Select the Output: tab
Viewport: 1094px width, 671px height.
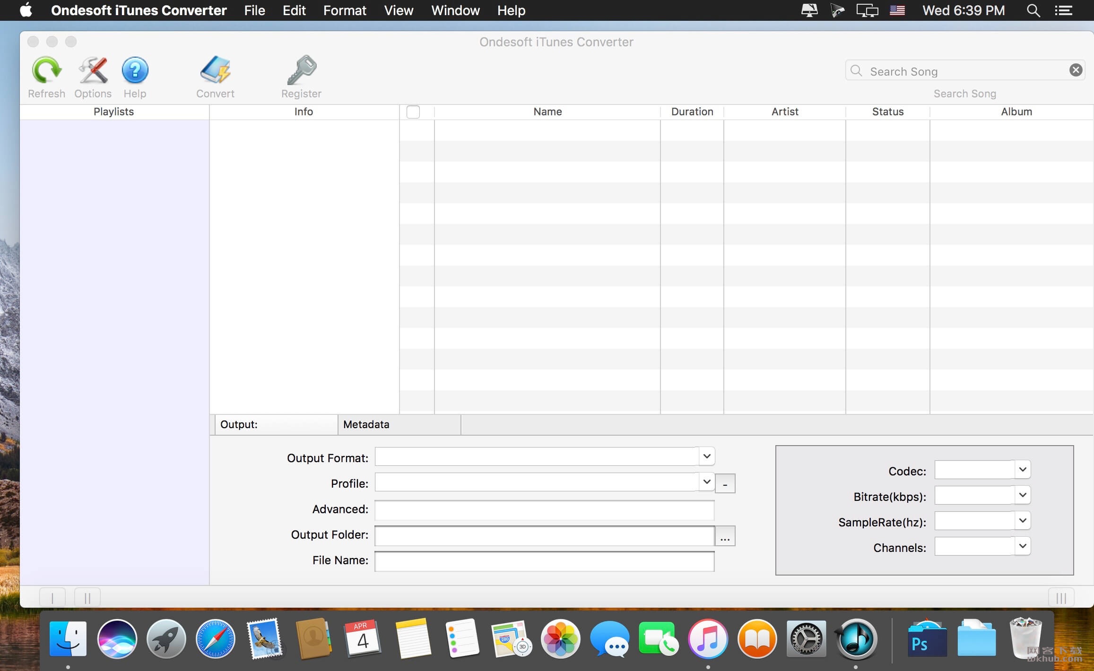pos(276,424)
